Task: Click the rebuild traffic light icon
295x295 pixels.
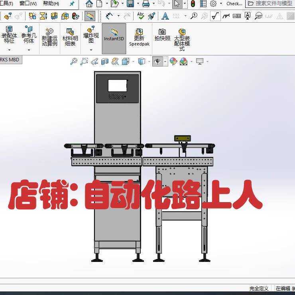Action: 193,4
